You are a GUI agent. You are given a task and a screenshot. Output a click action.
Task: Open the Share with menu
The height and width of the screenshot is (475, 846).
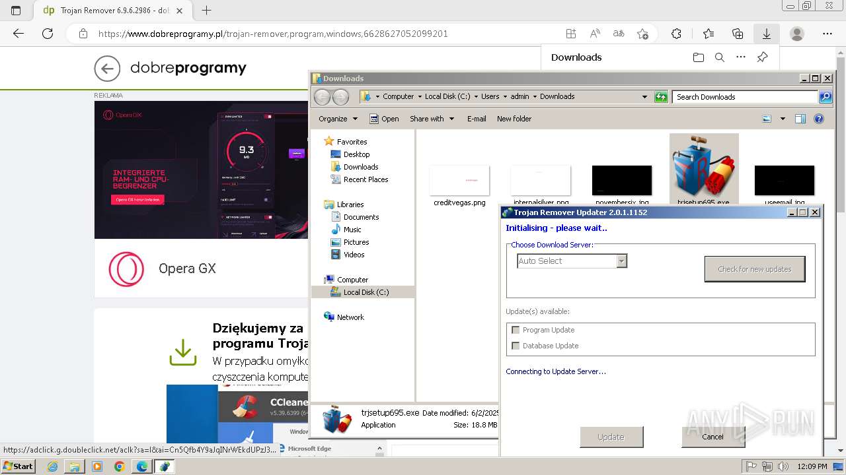(432, 119)
